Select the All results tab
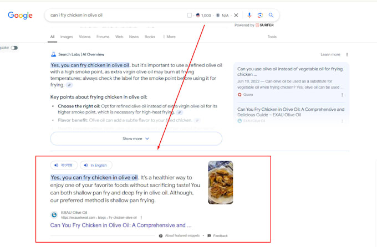Screen dimensions: 377x247 tap(52, 37)
